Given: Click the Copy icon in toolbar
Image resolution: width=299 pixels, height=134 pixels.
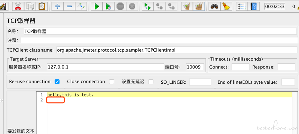Looking at the screenshot, I should pyautogui.click(x=30, y=6).
